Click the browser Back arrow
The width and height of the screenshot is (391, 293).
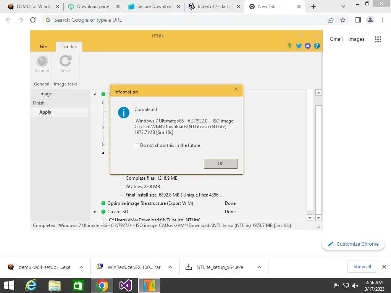point(8,20)
